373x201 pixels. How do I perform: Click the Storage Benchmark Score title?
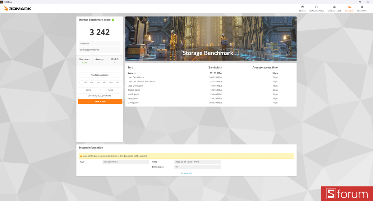point(94,20)
